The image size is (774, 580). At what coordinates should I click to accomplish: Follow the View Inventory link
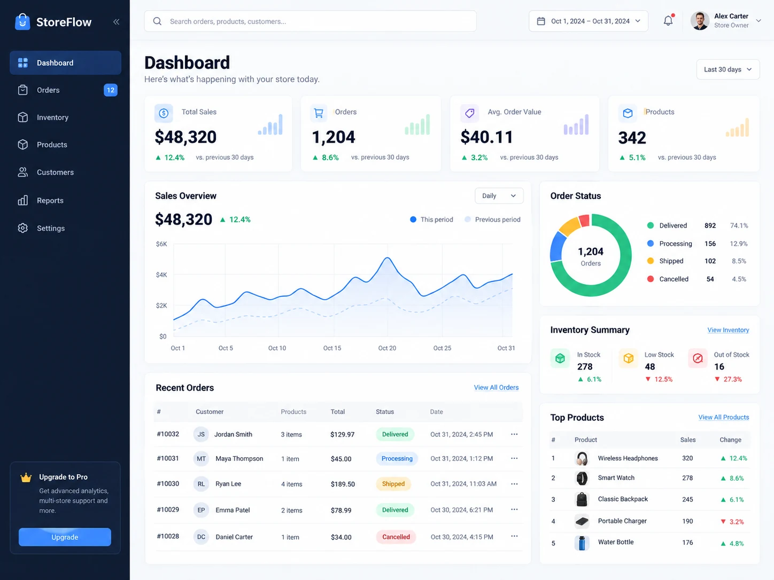click(x=728, y=330)
